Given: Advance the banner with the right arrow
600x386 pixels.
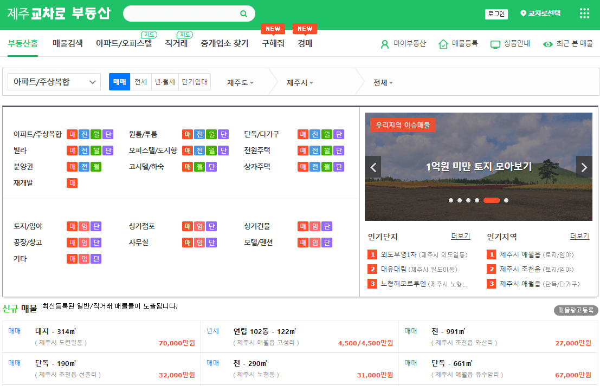Looking at the screenshot, I should [584, 167].
